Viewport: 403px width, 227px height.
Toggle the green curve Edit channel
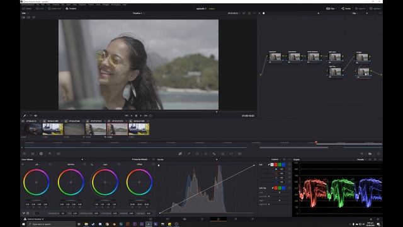pyautogui.click(x=280, y=165)
